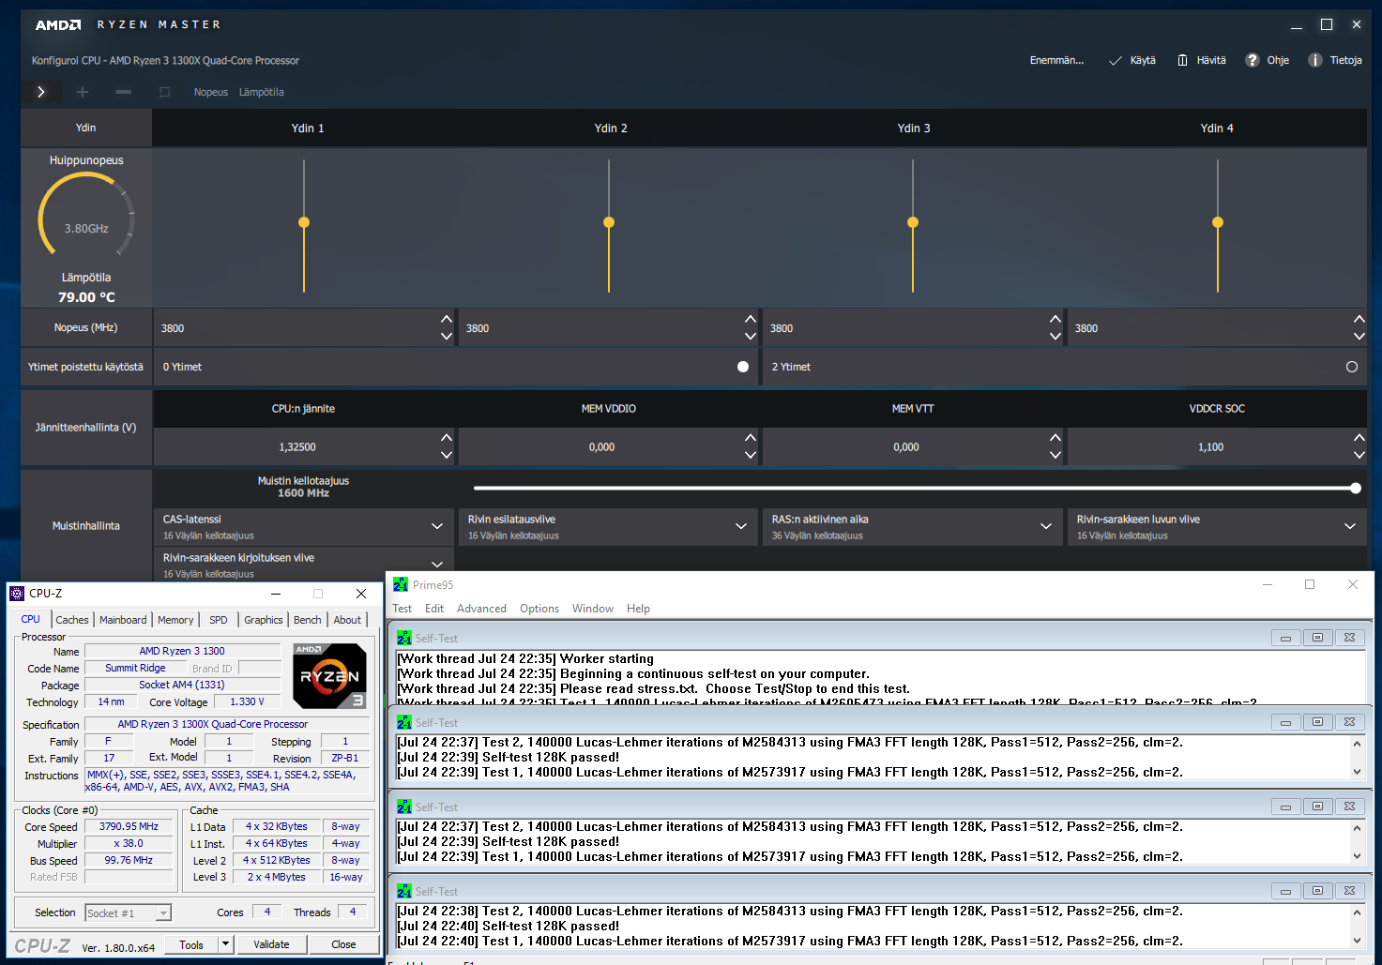Minimize the second Self-Test worker window
Screen dimensions: 1382x965
click(1285, 722)
